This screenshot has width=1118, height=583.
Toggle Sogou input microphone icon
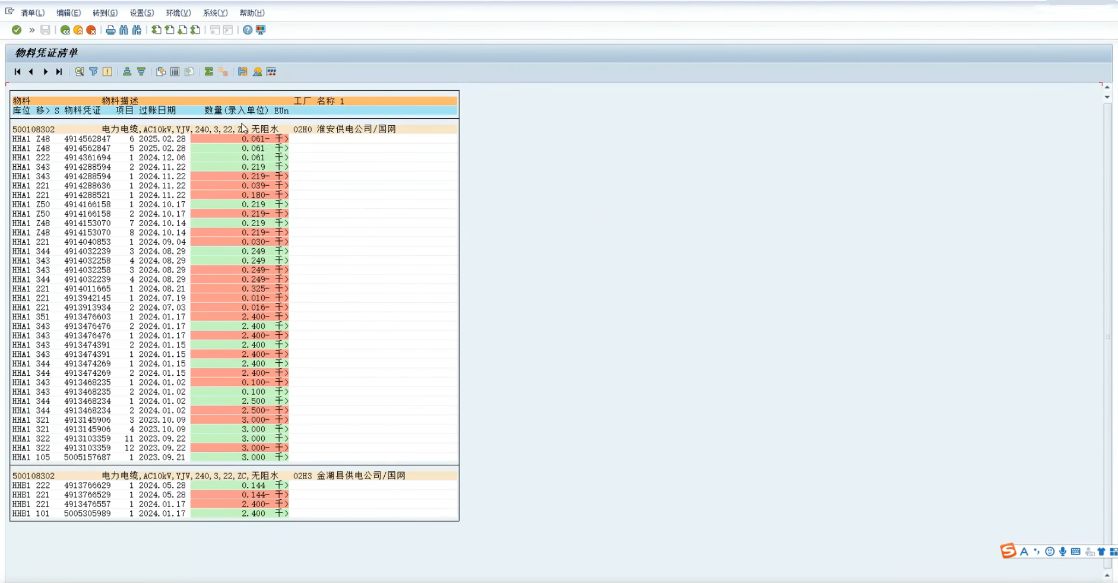1063,552
